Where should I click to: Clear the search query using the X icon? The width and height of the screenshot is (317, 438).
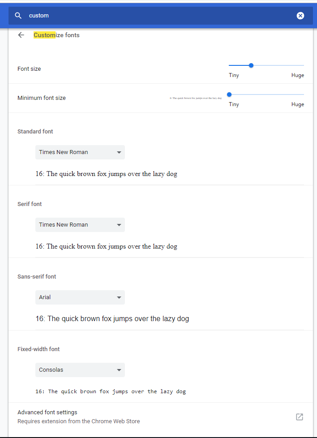point(300,15)
